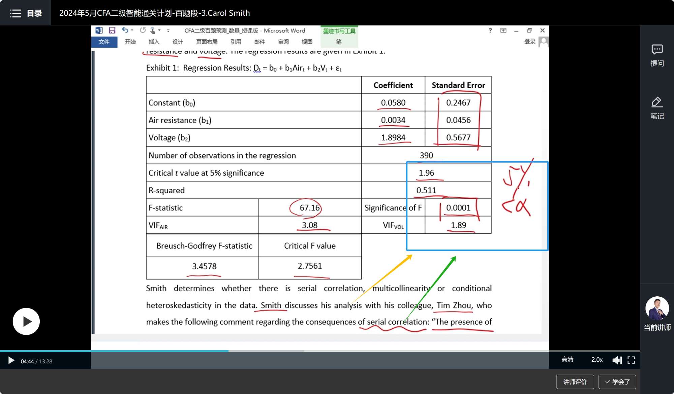674x394 pixels.
Task: Open the 高清 video quality selector
Action: click(567, 360)
